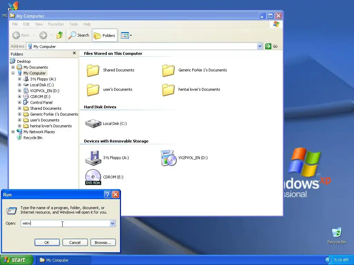
Task: Expand Control Panel tree node
Action: [19, 102]
